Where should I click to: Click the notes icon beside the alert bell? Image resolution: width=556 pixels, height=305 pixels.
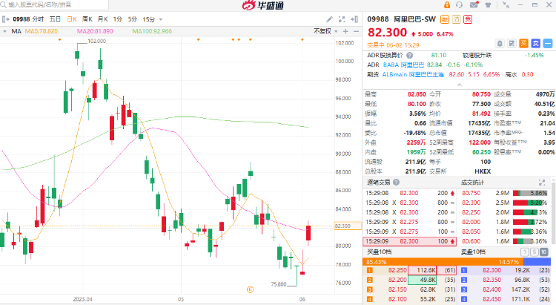click(512, 44)
